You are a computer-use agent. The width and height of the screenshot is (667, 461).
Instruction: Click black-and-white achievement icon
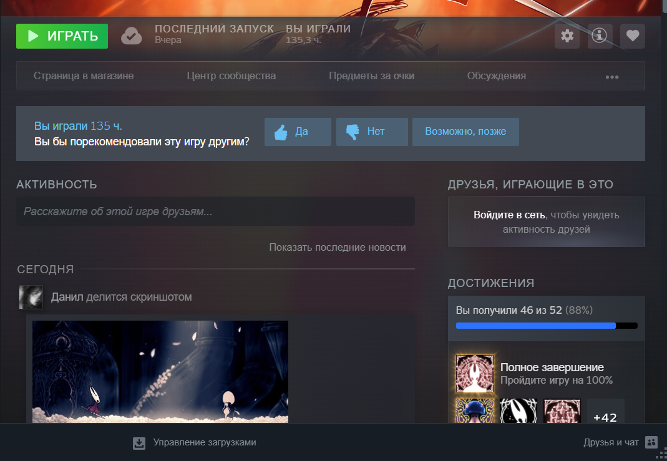519,411
